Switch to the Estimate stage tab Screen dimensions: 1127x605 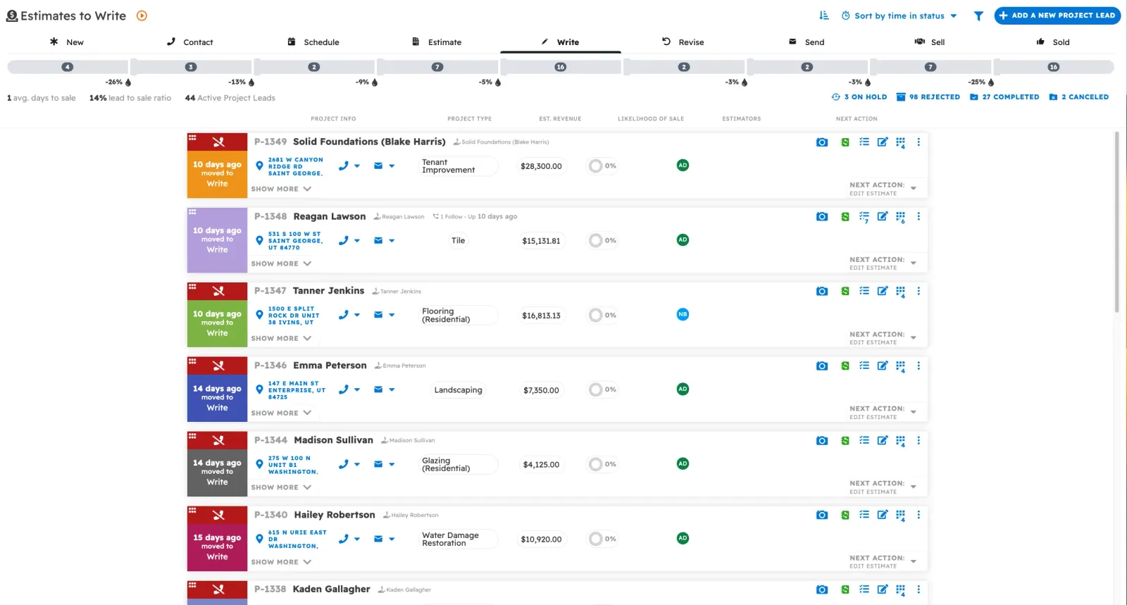point(437,42)
